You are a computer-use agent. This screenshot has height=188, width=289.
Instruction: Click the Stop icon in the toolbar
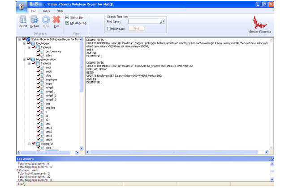(x=46, y=20)
